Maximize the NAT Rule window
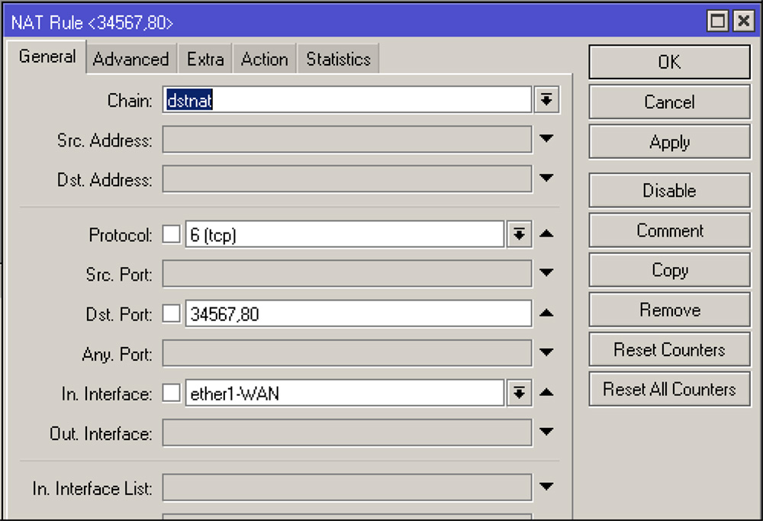This screenshot has height=521, width=763. tap(717, 22)
